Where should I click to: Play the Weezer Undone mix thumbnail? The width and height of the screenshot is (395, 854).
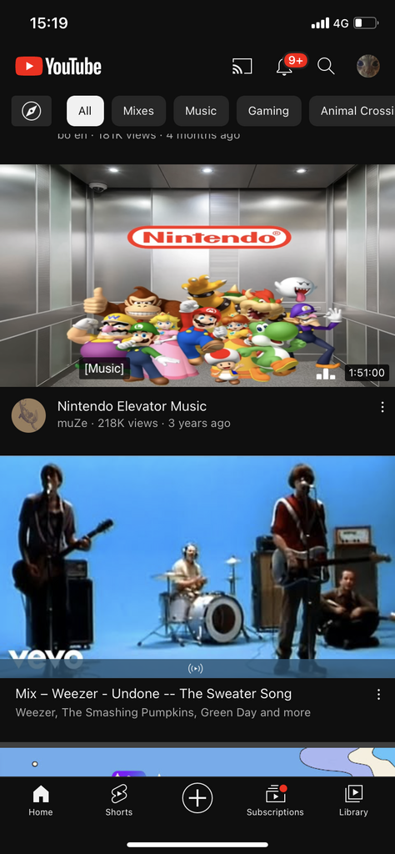click(x=197, y=566)
